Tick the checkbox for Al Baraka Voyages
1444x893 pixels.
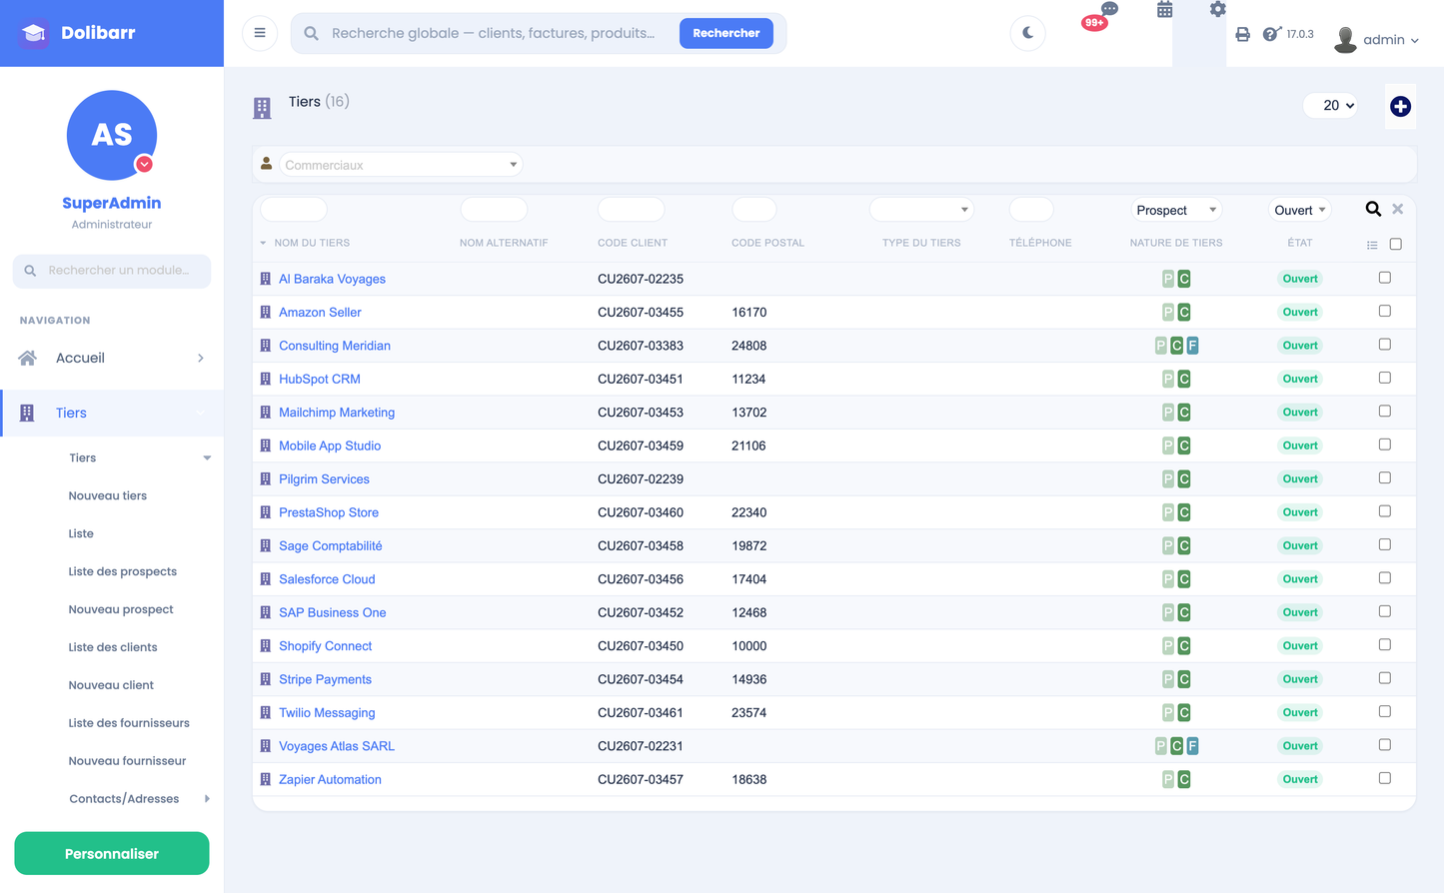point(1385,278)
